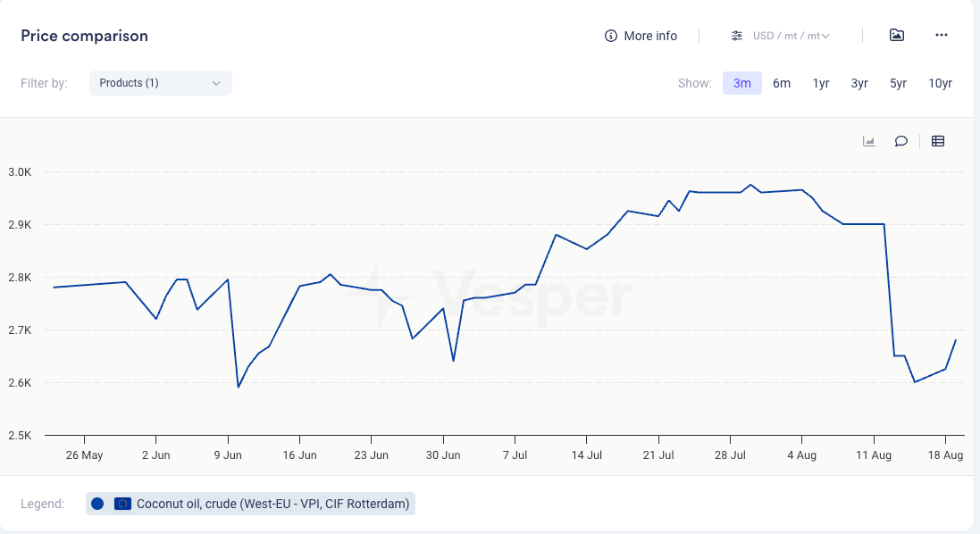This screenshot has width=980, height=534.
Task: Show the 10yr price history
Action: (x=940, y=83)
